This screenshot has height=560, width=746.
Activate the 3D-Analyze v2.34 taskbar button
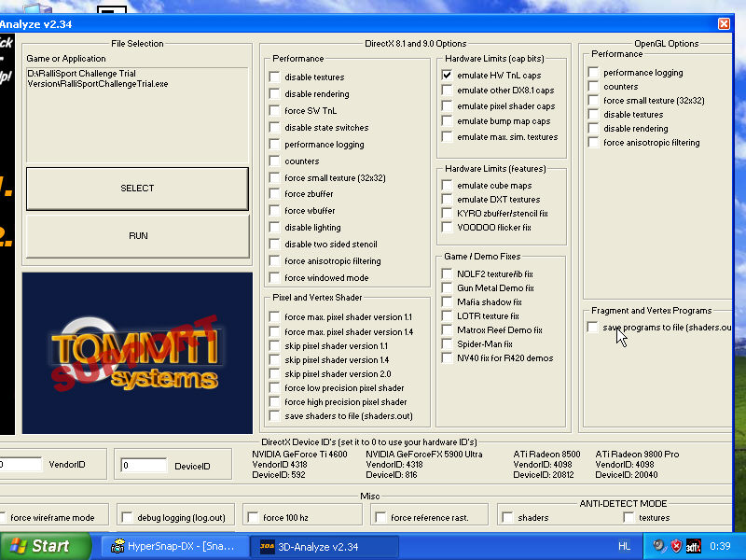click(325, 547)
